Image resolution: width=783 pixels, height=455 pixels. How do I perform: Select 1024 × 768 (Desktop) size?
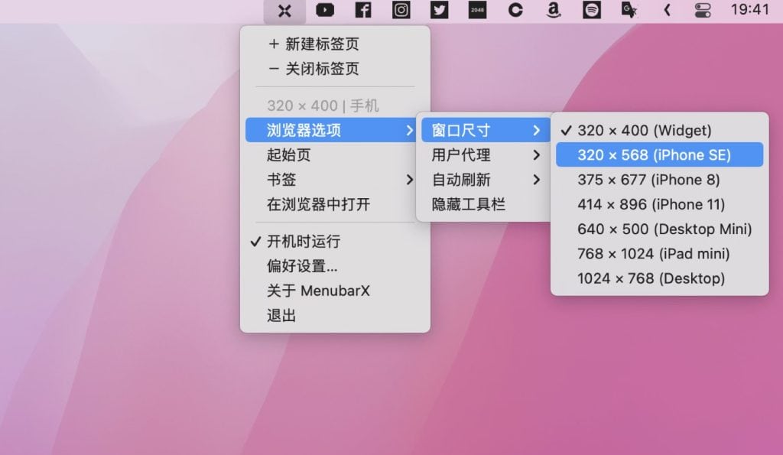[x=660, y=278]
